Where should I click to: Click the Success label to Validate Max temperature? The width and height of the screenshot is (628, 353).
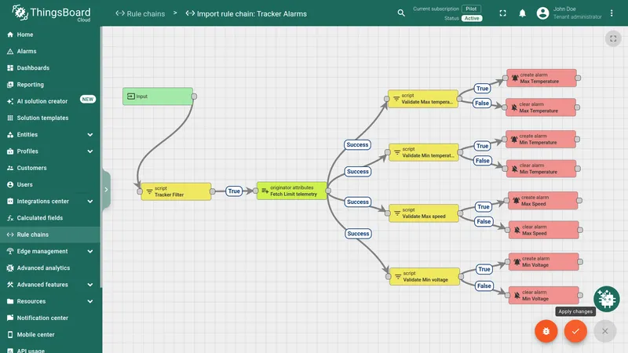point(357,145)
